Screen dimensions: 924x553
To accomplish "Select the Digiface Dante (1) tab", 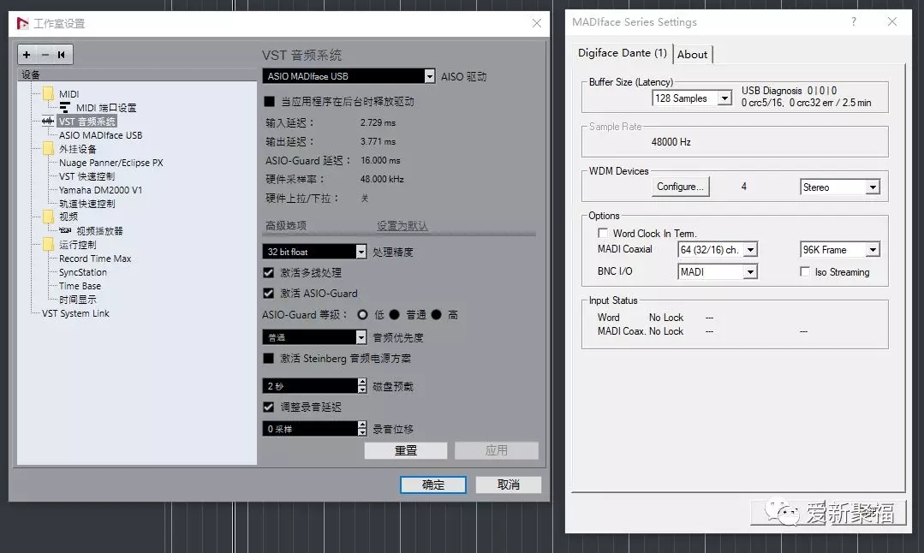I will tap(622, 53).
